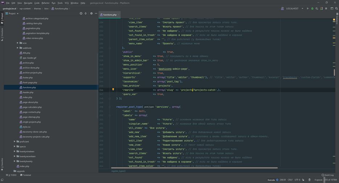
Task: Open the Database tool window on right edge
Action: 337,18
